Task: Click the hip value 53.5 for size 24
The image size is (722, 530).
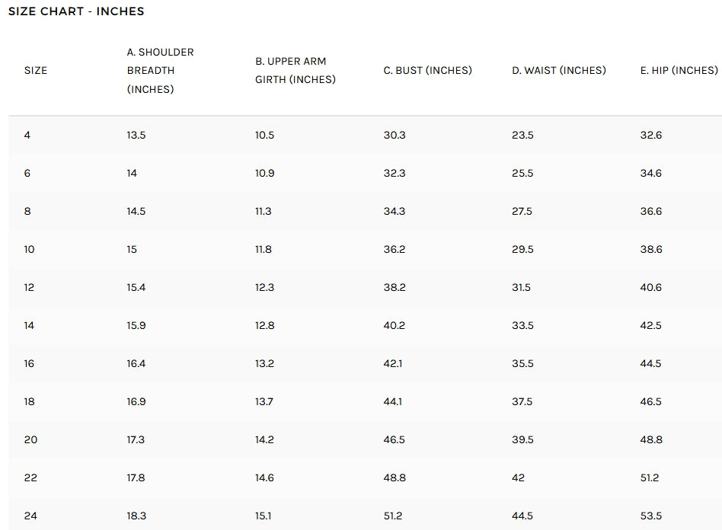Action: pyautogui.click(x=650, y=516)
